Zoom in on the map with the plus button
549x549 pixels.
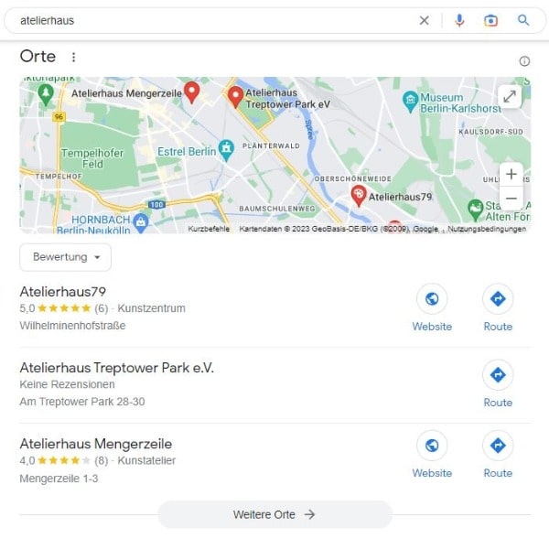coord(511,174)
